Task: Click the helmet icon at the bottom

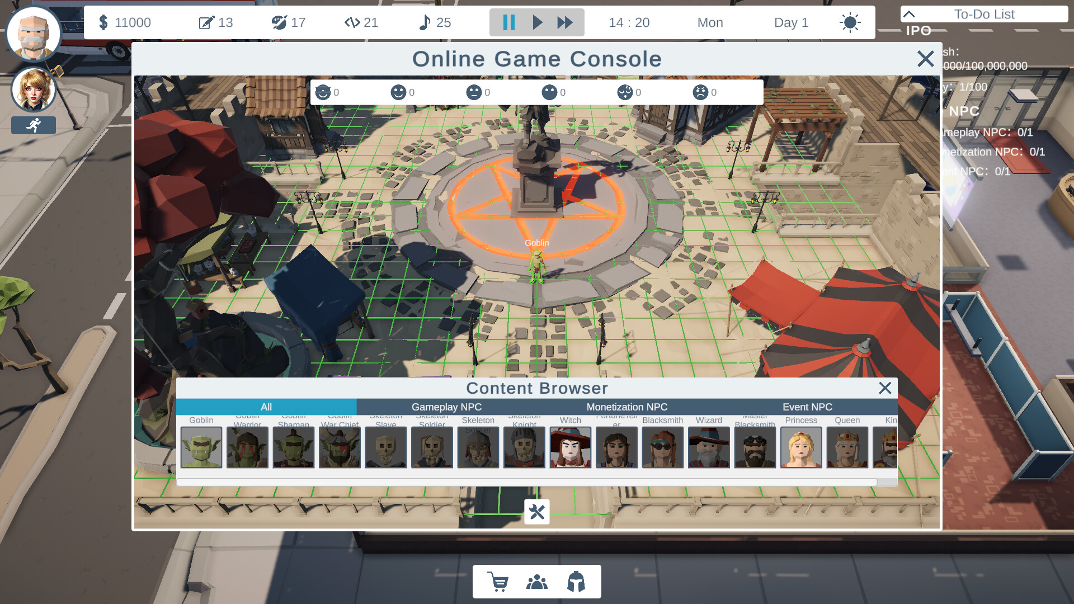Action: 577,581
